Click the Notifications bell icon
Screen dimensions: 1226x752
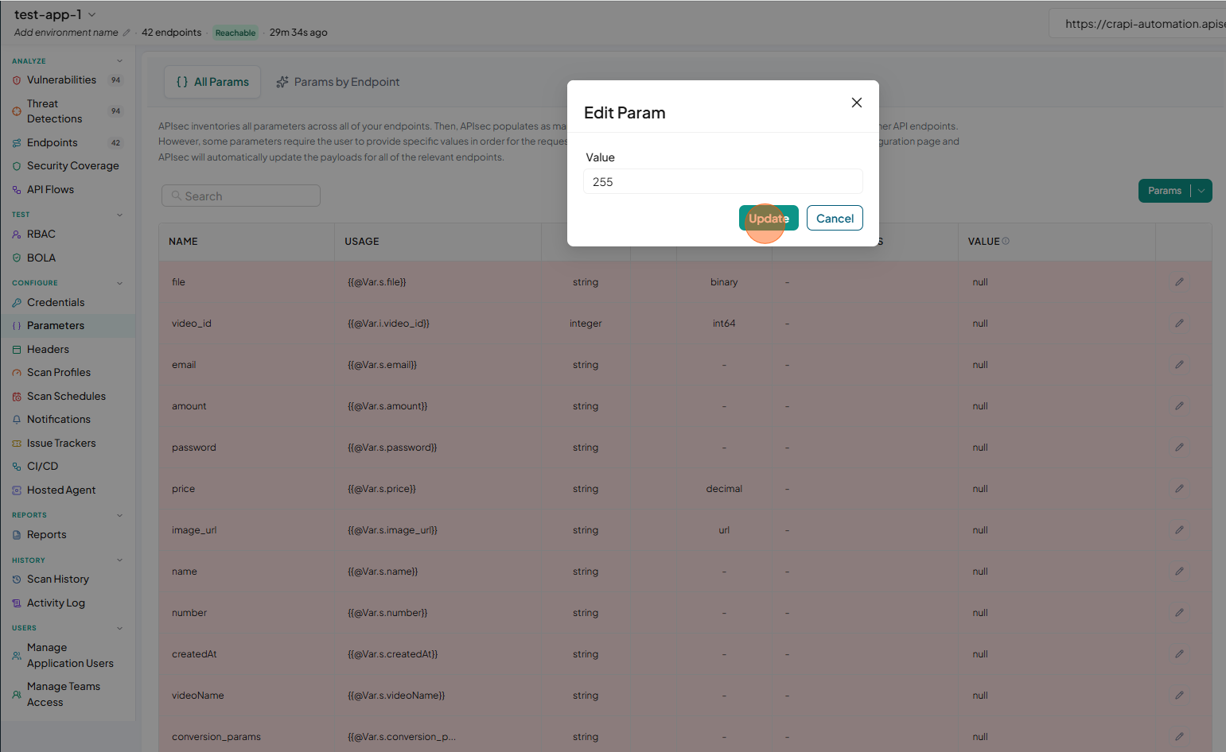(17, 420)
